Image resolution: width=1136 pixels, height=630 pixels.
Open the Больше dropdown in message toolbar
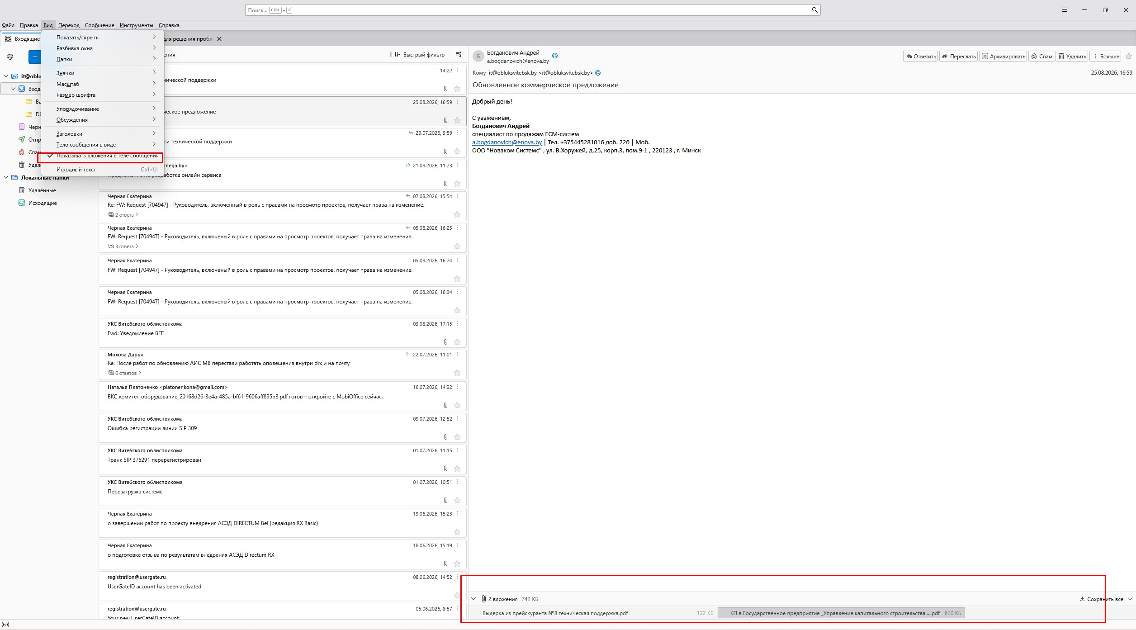click(x=1105, y=56)
